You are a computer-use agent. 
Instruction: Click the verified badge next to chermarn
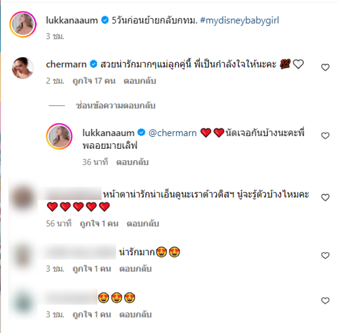(x=93, y=64)
